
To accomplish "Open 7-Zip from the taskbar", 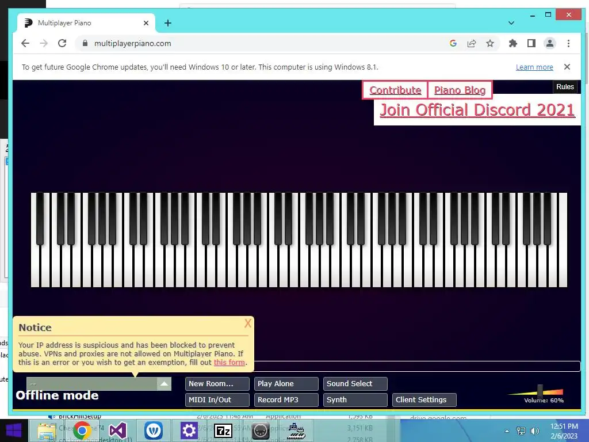I will click(223, 430).
